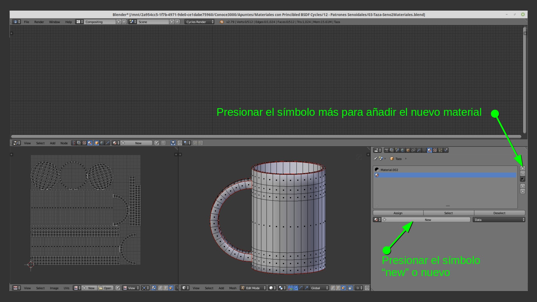This screenshot has height=302, width=537.
Task: Click Assign button in material panel
Action: tap(398, 213)
